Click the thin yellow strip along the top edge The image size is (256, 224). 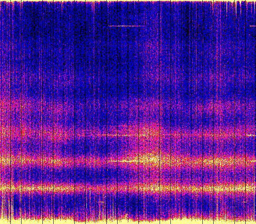click(x=128, y=1)
